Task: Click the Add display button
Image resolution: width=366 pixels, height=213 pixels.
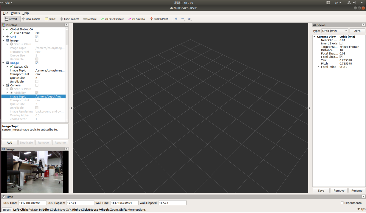Action: [10, 143]
